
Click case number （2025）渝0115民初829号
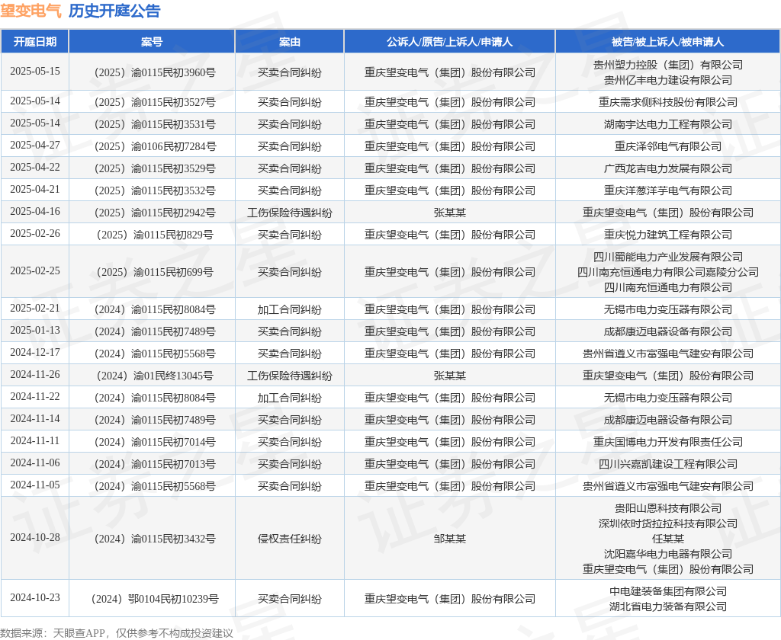pos(154,235)
